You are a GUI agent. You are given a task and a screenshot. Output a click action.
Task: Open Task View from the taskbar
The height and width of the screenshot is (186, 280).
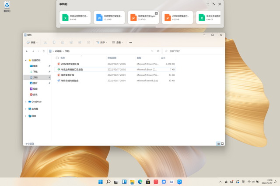click(116, 182)
